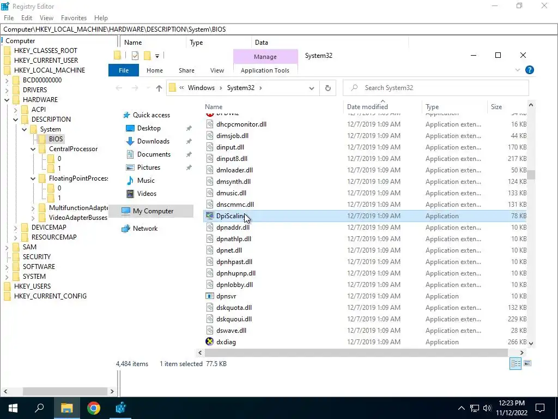The height and width of the screenshot is (419, 558).
Task: Switch to Details view layout button
Action: 515,363
